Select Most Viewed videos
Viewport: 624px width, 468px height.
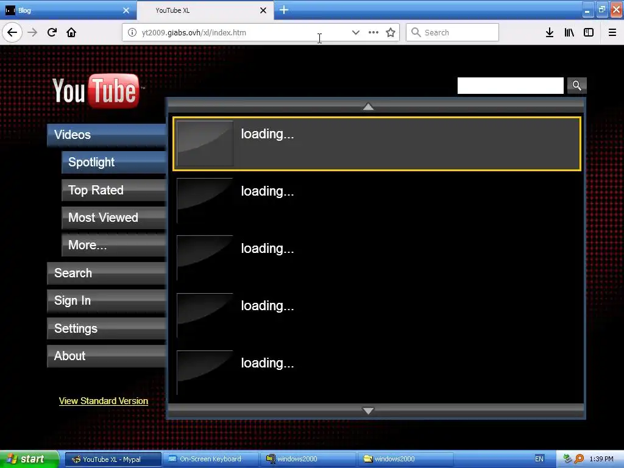point(113,218)
